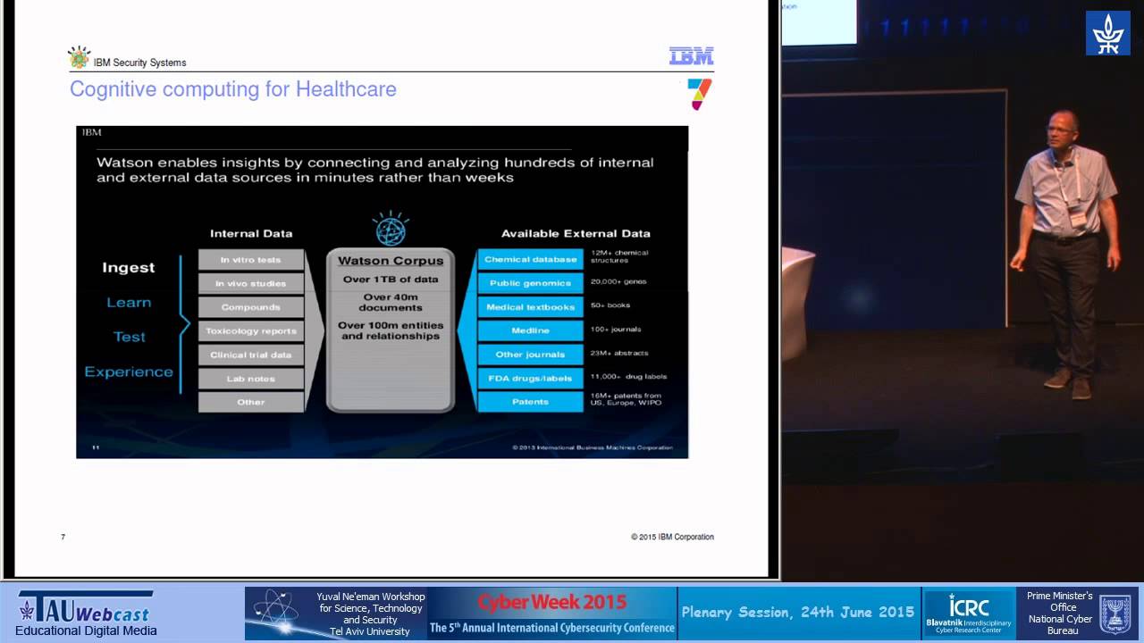Click the slide page number 7 footer

coord(63,537)
